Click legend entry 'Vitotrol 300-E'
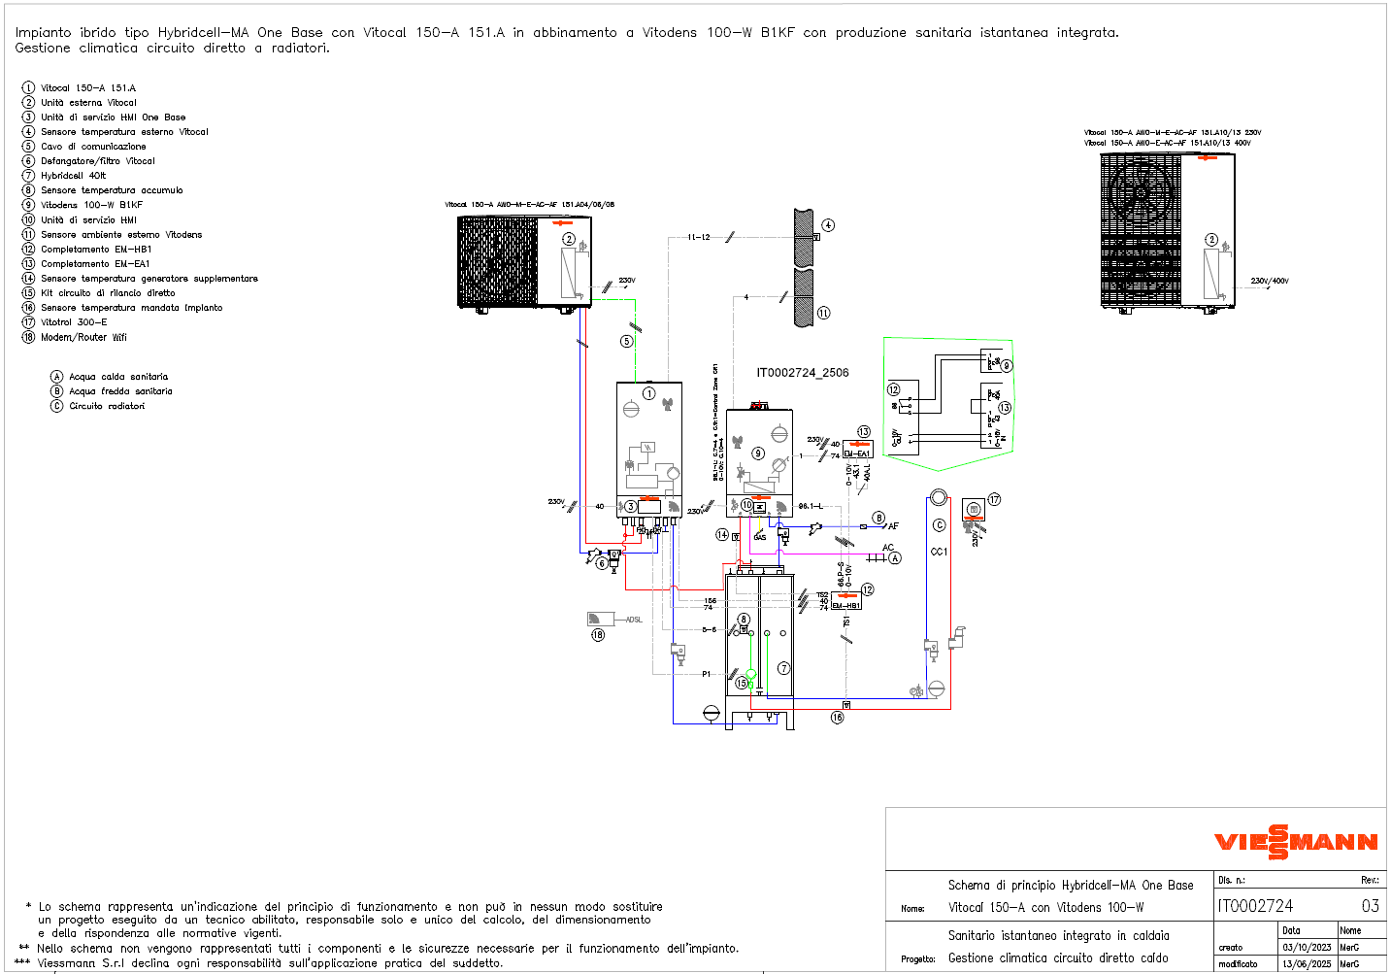 [74, 321]
